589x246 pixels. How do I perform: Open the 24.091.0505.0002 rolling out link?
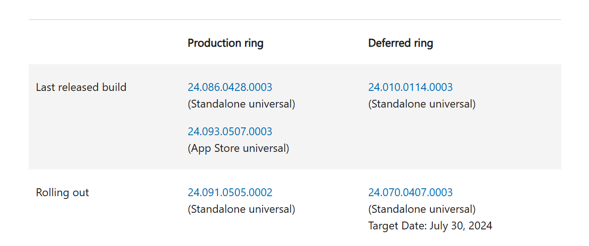click(x=230, y=192)
